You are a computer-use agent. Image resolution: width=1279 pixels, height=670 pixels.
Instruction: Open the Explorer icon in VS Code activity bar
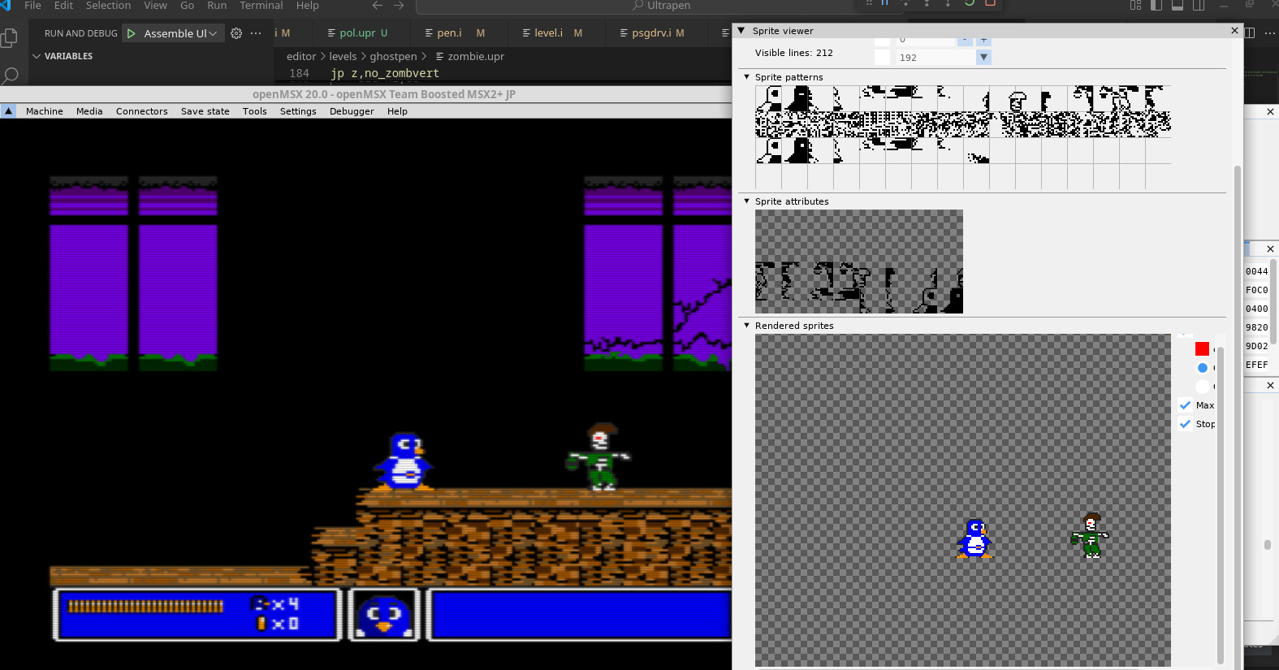(10, 38)
